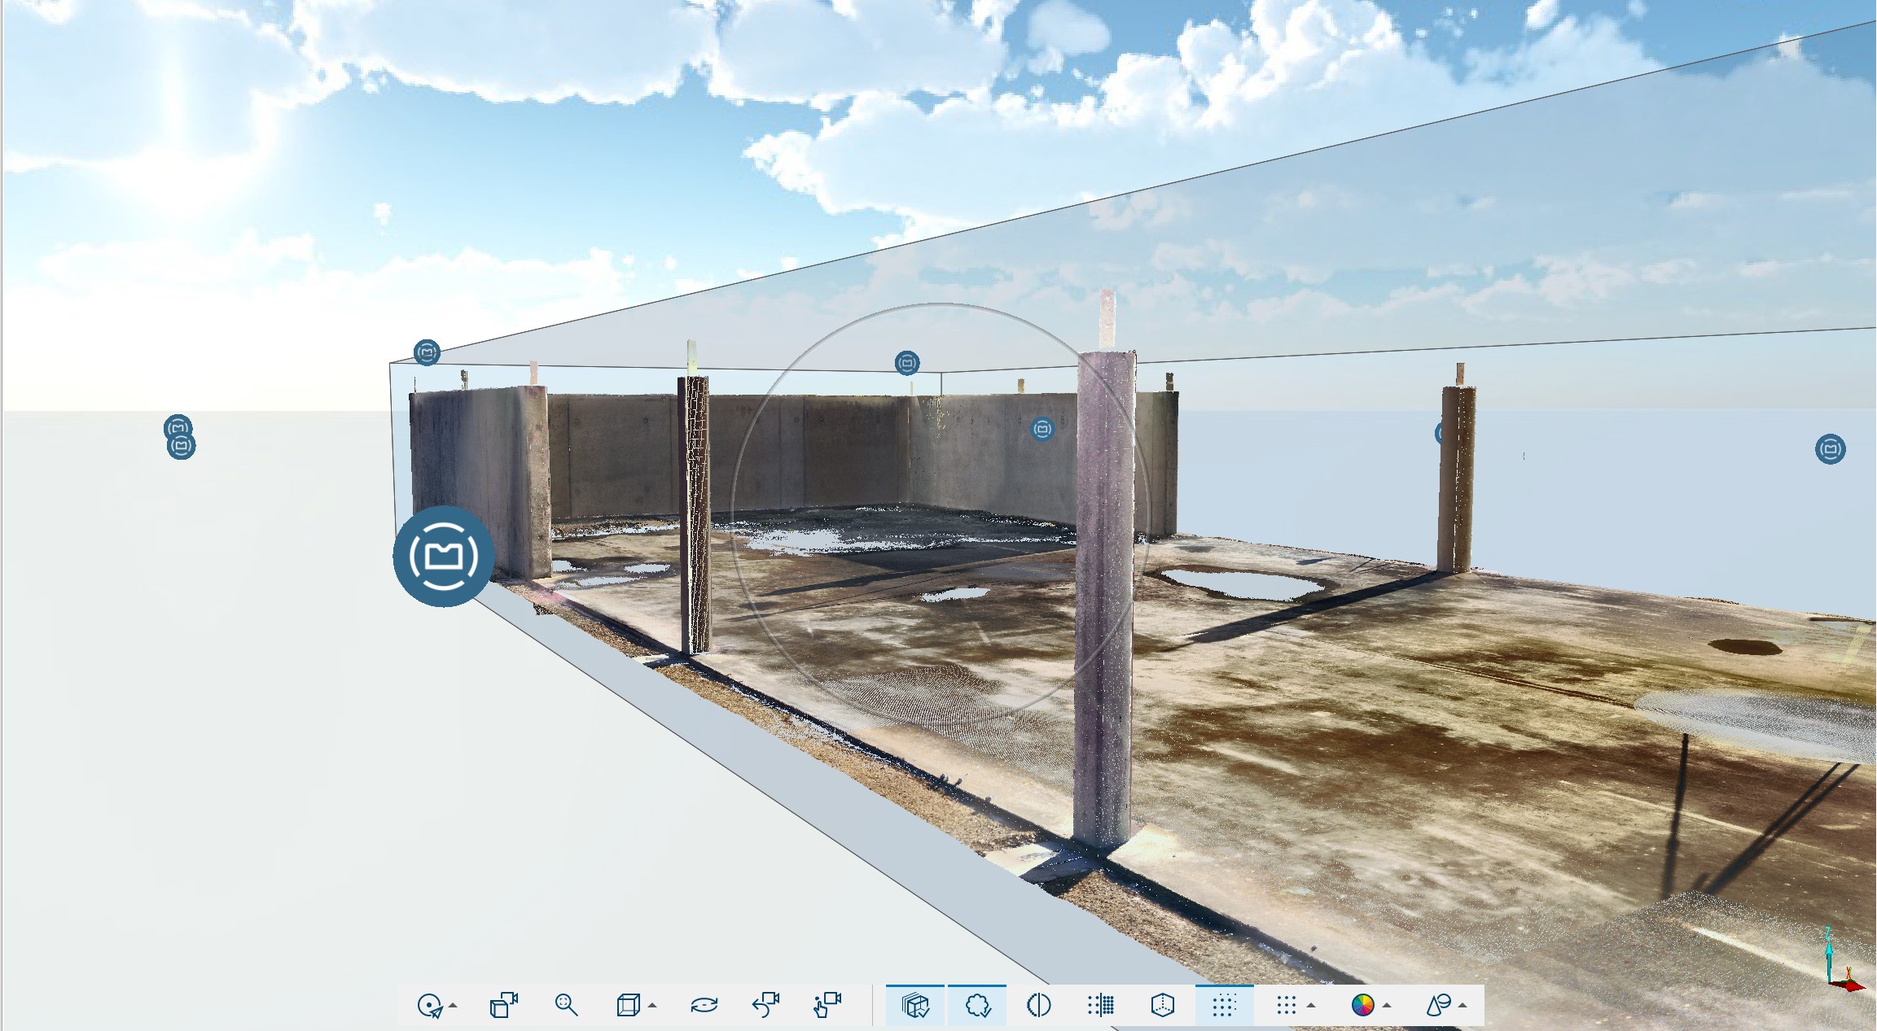Screen dimensions: 1877x1031
Task: Toggle clipping box visibility button
Action: point(915,1006)
